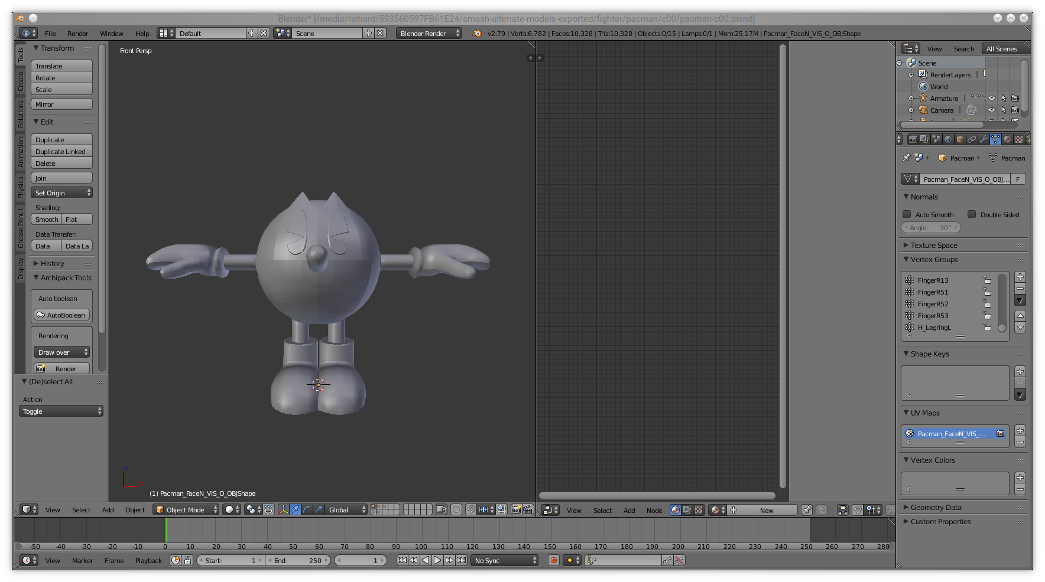Open the File menu

click(x=50, y=34)
